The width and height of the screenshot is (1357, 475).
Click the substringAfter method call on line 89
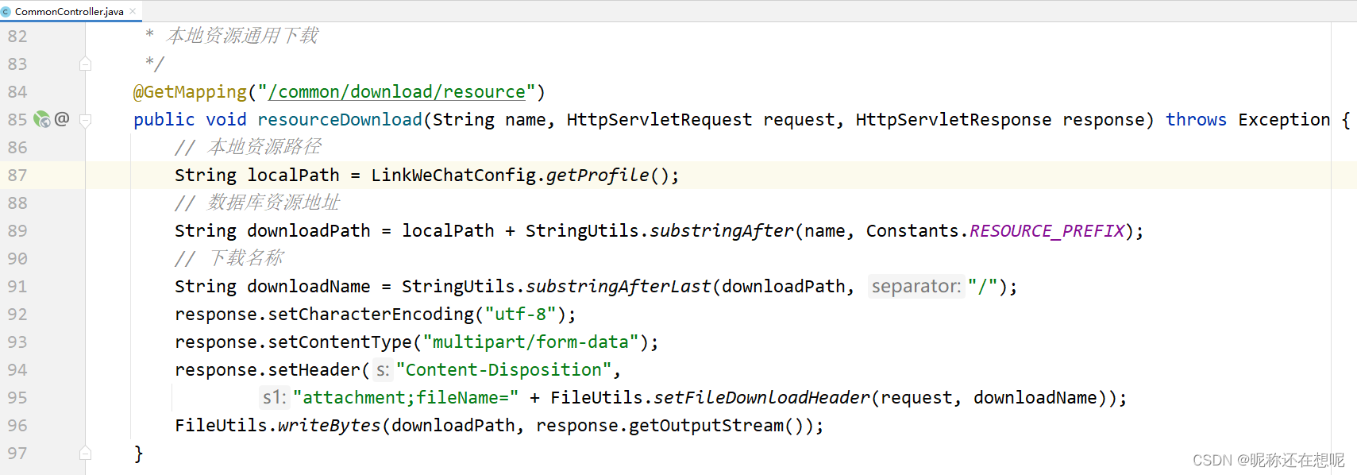pyautogui.click(x=722, y=231)
